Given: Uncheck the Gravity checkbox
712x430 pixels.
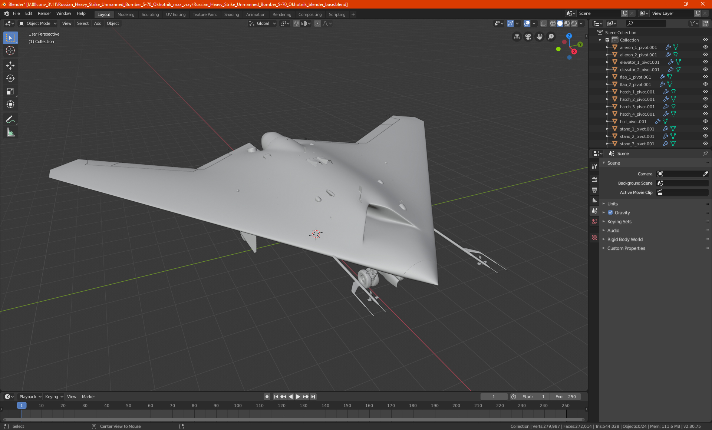Looking at the screenshot, I should tap(610, 213).
